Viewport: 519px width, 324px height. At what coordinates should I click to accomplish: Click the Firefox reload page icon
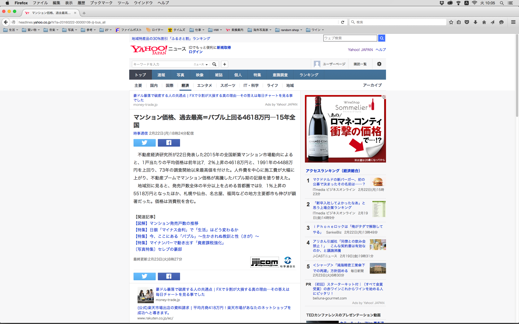pos(342,22)
